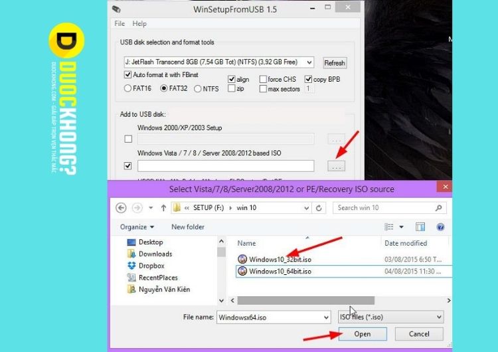The height and width of the screenshot is (352, 498).
Task: Refresh the win 10 folder path
Action: coord(319,208)
